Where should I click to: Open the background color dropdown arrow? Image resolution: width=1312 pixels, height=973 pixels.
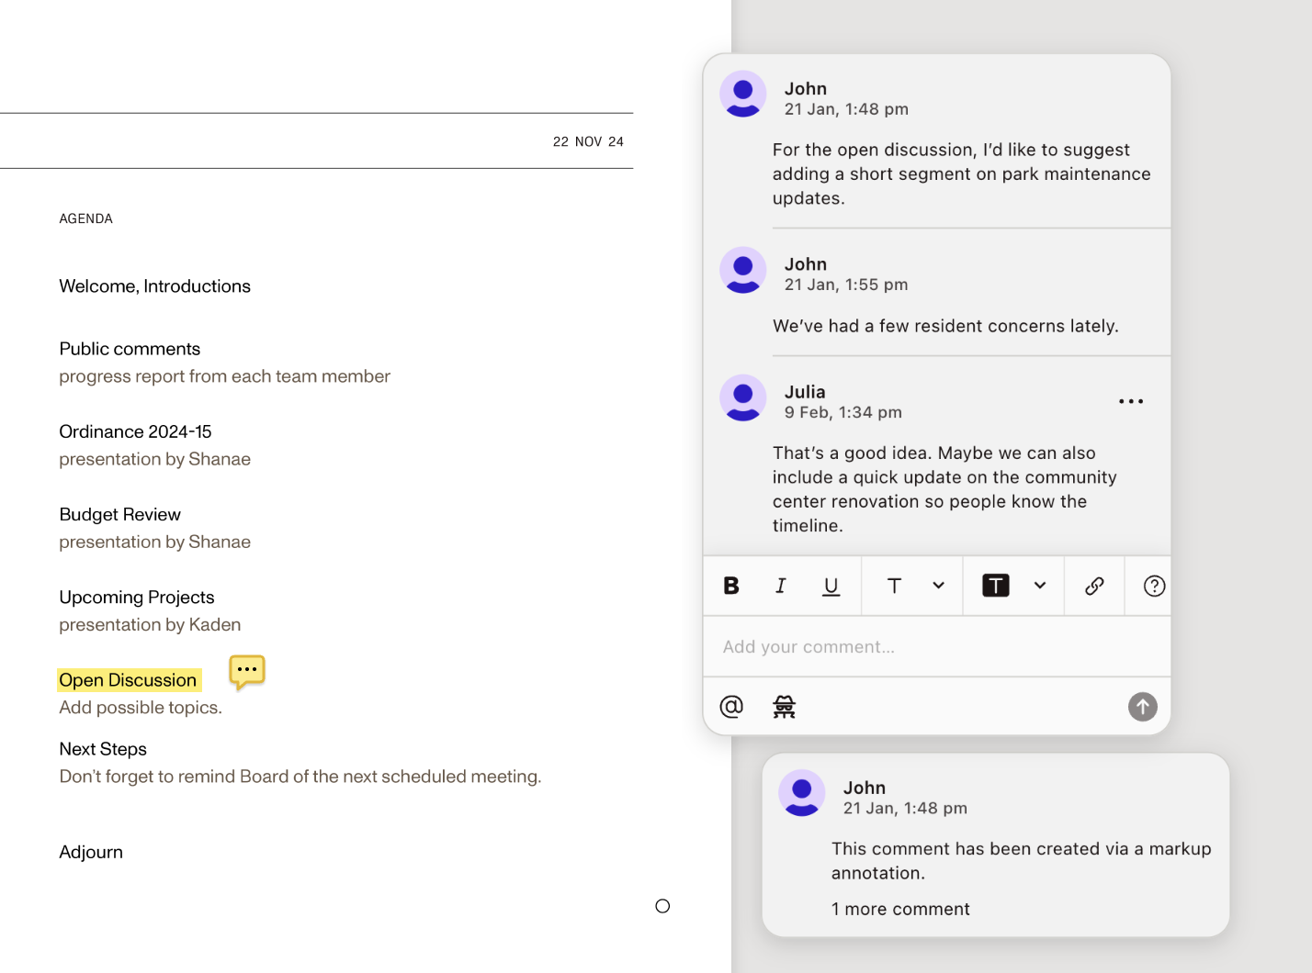1040,586
